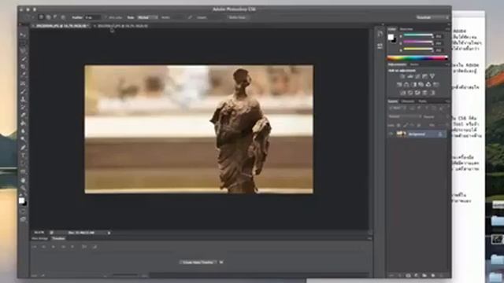The height and width of the screenshot is (283, 504).
Task: Select the Lasso tool
Action: [x=23, y=50]
